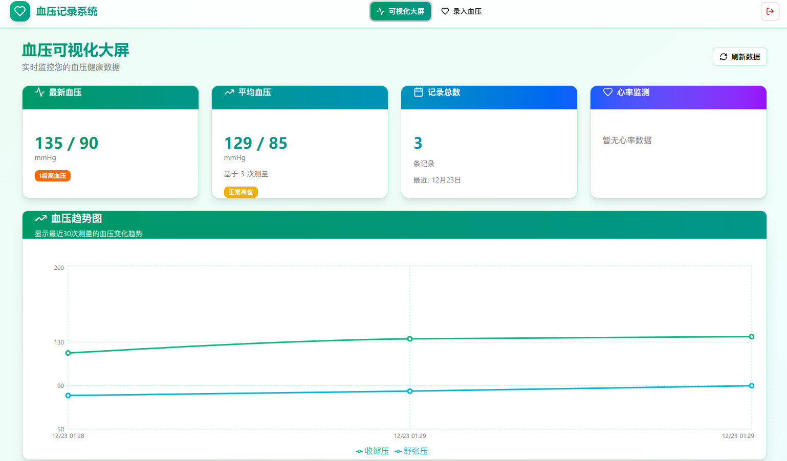This screenshot has width=787, height=461.
Task: Click the refresh icon in 刷新数据 button
Action: pyautogui.click(x=724, y=57)
